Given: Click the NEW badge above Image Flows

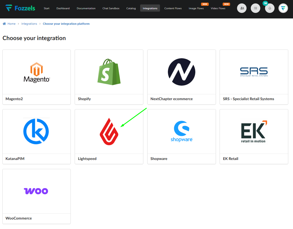Looking at the screenshot, I should (205, 4).
